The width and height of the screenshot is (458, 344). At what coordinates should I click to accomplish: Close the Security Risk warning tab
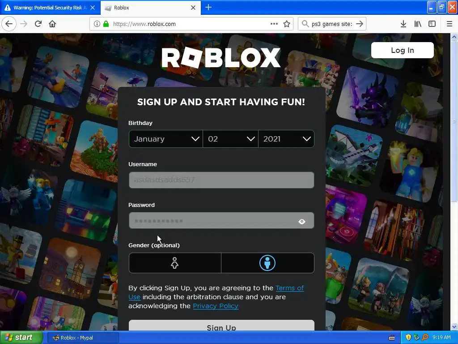click(x=93, y=8)
